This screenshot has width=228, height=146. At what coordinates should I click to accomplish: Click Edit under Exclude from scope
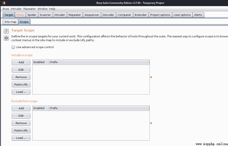coord(21,116)
